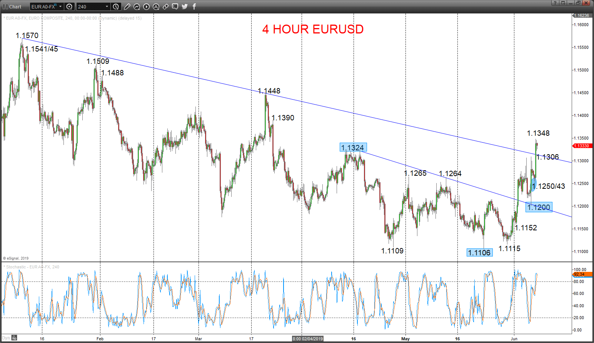Screen dimensions: 594x343
Task: Open the time template clock icon
Action: click(x=116, y=7)
